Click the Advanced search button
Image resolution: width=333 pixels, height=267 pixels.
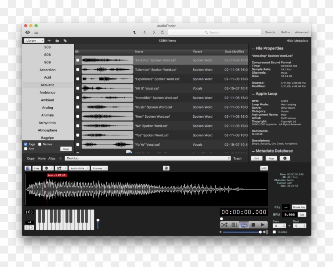[302, 32]
